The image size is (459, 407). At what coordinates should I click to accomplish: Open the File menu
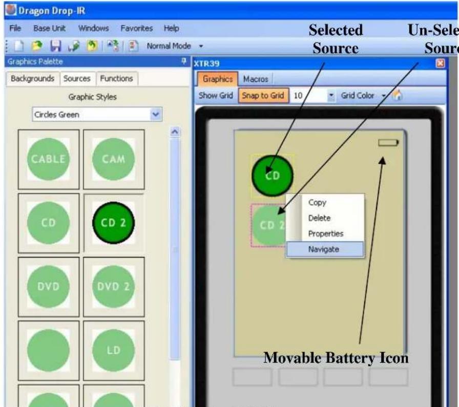pyautogui.click(x=15, y=28)
